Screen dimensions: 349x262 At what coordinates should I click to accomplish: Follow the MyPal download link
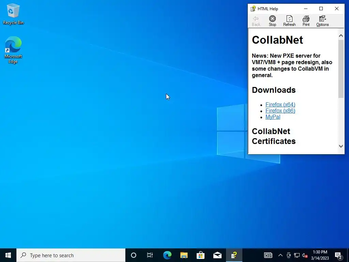pyautogui.click(x=273, y=117)
